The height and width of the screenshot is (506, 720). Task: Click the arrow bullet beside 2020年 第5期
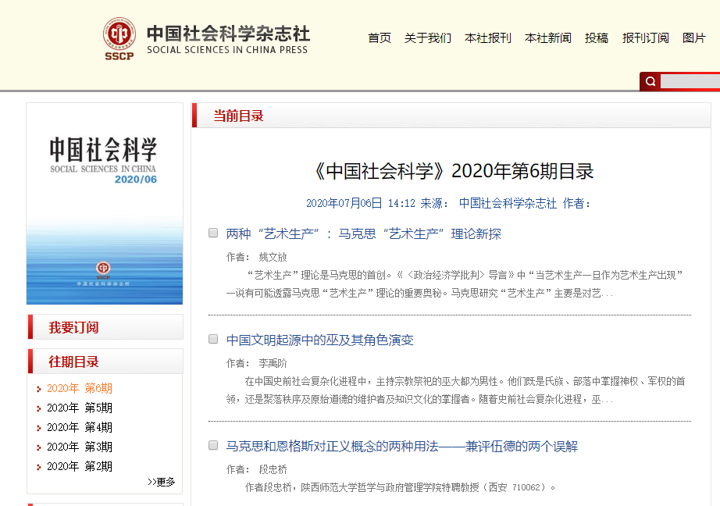39,408
